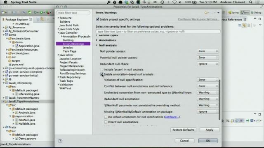Open the Unchecked conversion severity dropdown
This screenshot has width=264, height=148.
(208, 92)
